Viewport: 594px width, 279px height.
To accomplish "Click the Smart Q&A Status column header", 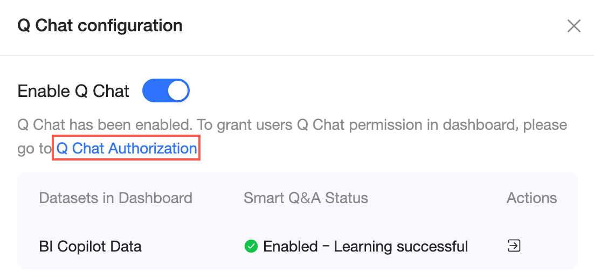I will pos(306,198).
